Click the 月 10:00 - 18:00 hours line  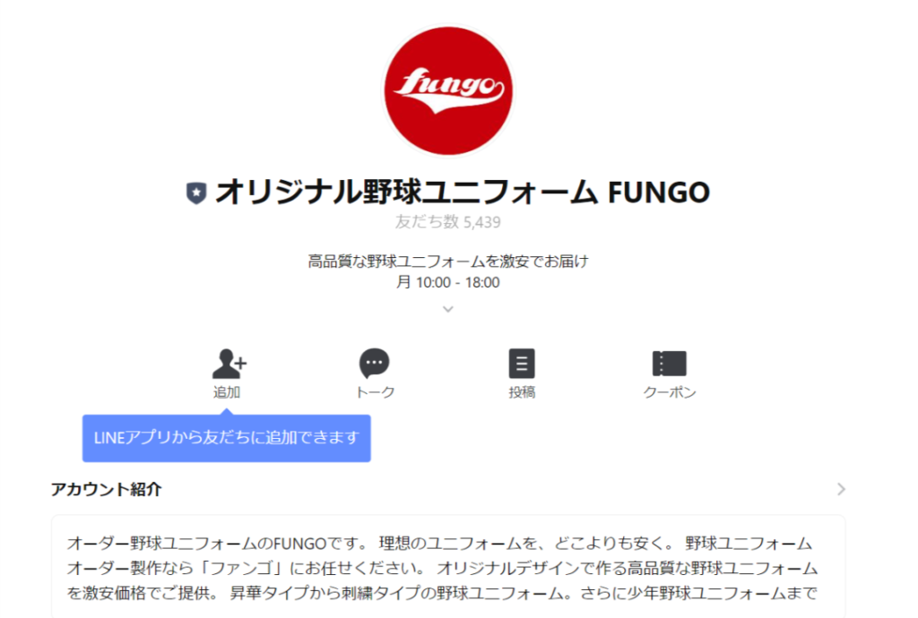point(448,282)
